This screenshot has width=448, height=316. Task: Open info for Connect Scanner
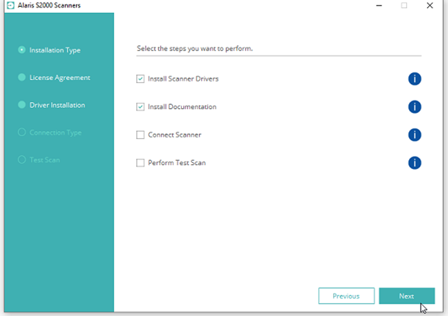point(414,135)
